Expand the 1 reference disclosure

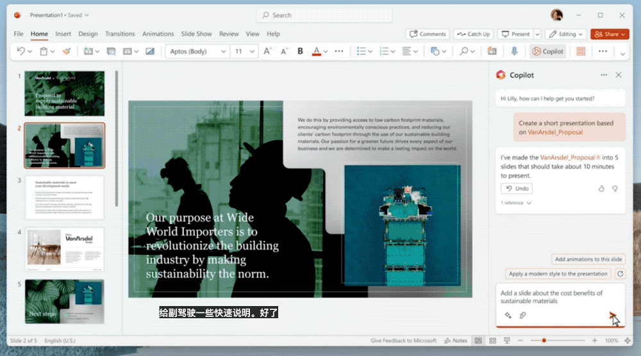pos(516,203)
